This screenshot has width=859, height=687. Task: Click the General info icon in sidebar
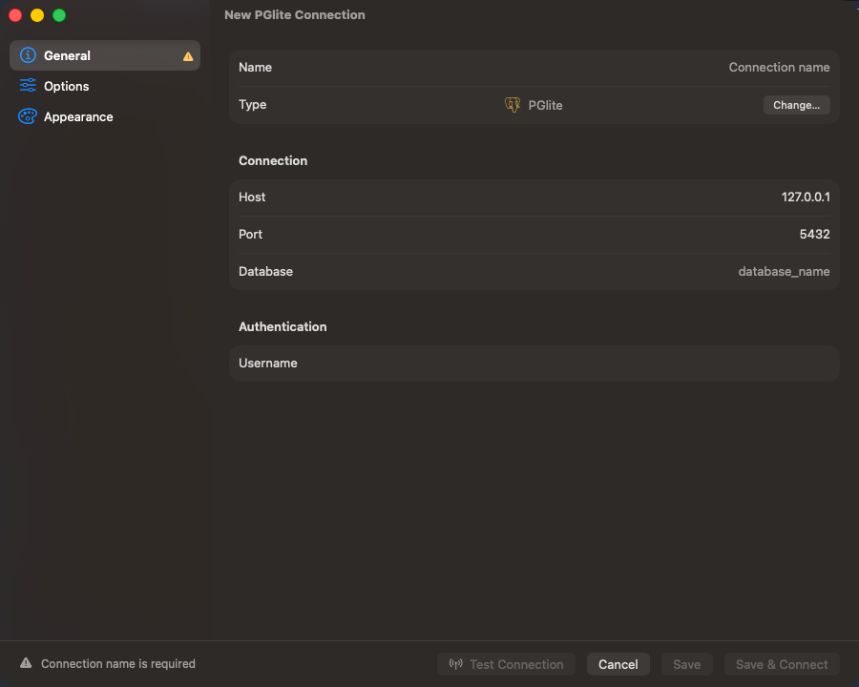[x=28, y=55]
